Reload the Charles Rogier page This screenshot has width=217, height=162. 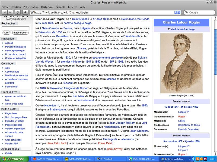18,12
